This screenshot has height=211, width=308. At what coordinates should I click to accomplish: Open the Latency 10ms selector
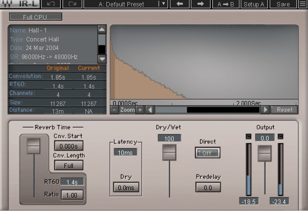[x=125, y=152]
